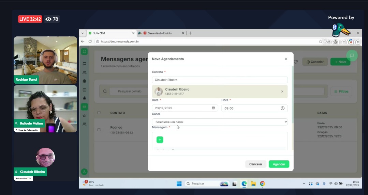Click the clock icon in the Hora field
The height and width of the screenshot is (195, 368).
tap(282, 108)
